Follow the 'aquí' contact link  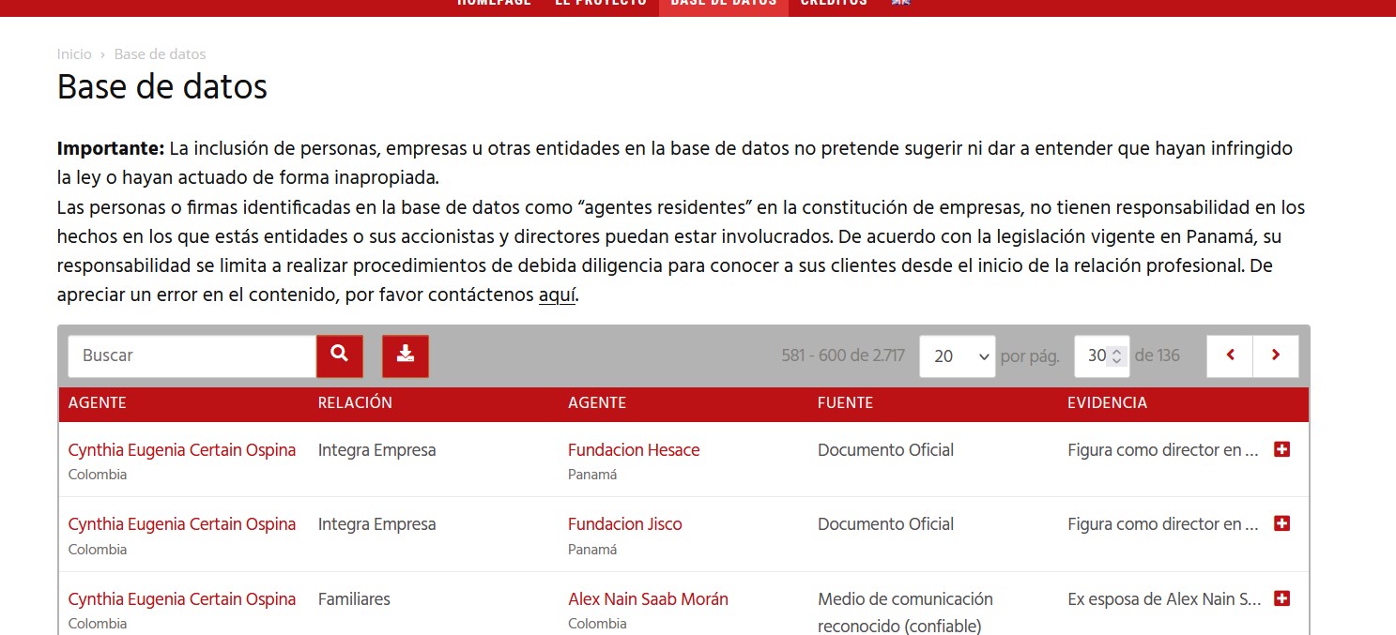(557, 295)
